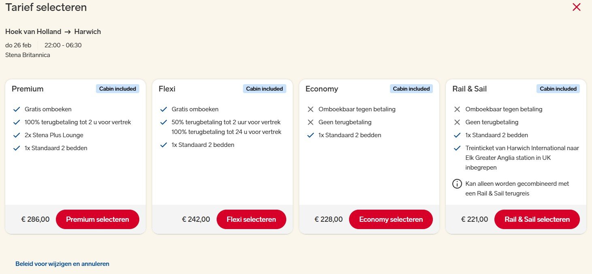592x274 pixels.
Task: Click the info icon in the Rail & Sail card
Action: coord(457,183)
